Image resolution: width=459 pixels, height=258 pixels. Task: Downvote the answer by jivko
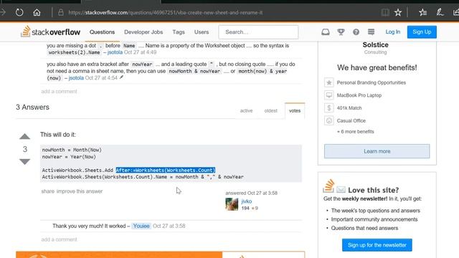(x=25, y=161)
